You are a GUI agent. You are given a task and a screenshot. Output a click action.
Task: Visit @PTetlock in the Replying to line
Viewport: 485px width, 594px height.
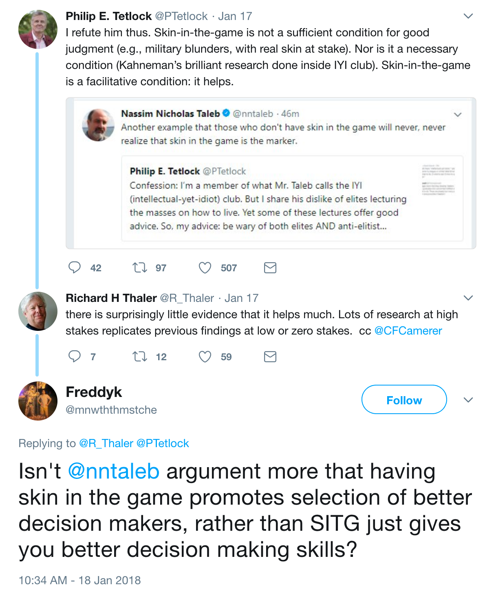point(163,443)
